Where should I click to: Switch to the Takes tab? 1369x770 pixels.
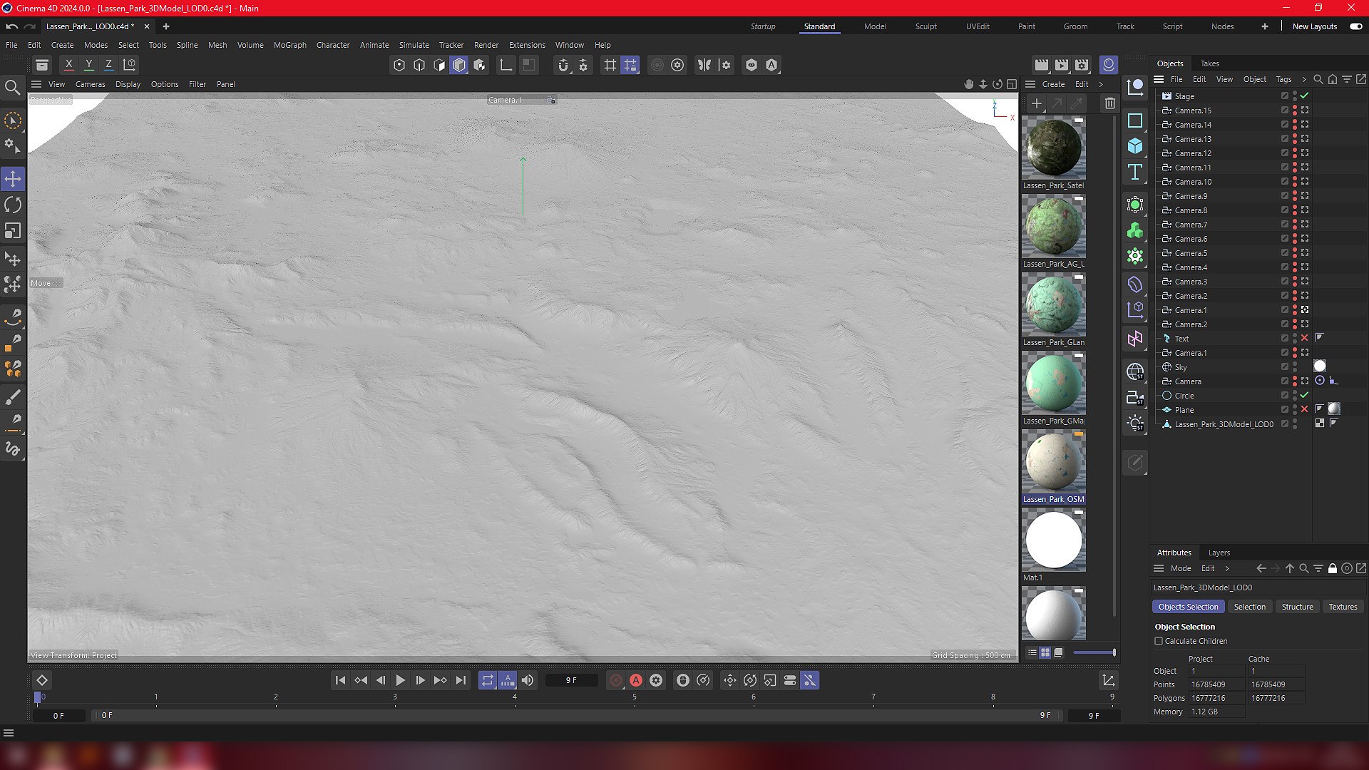1209,63
